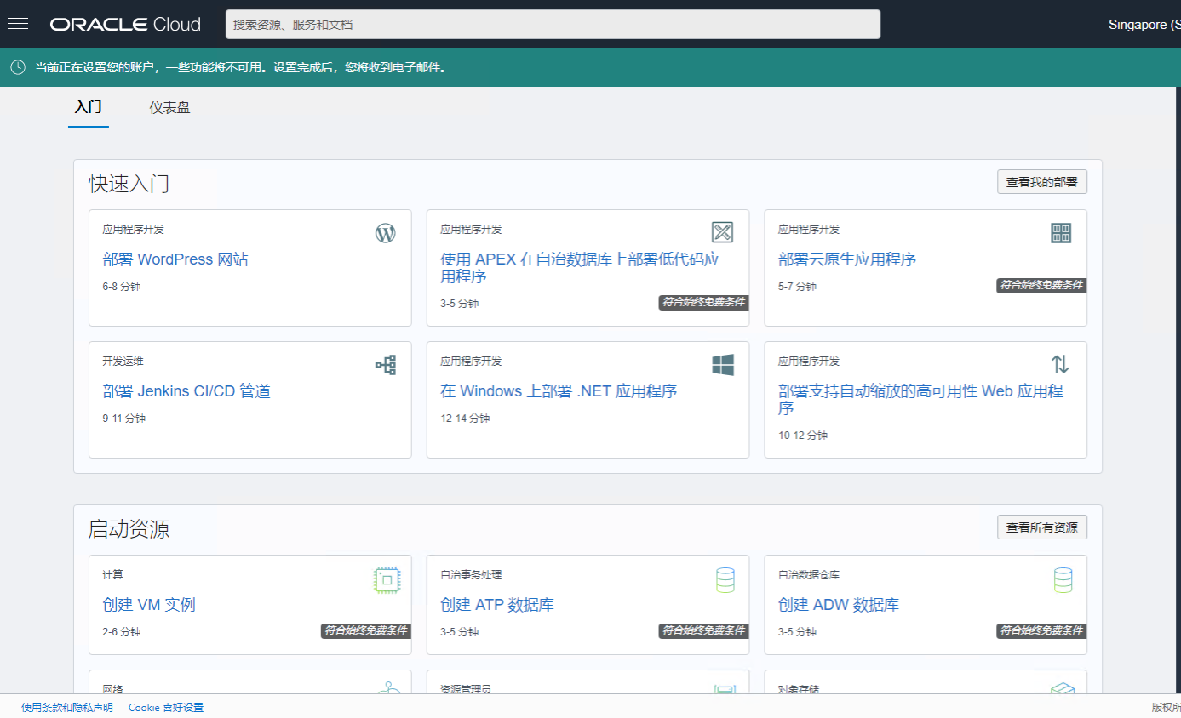Click the 自治数据仓库 category label

pyautogui.click(x=810, y=575)
